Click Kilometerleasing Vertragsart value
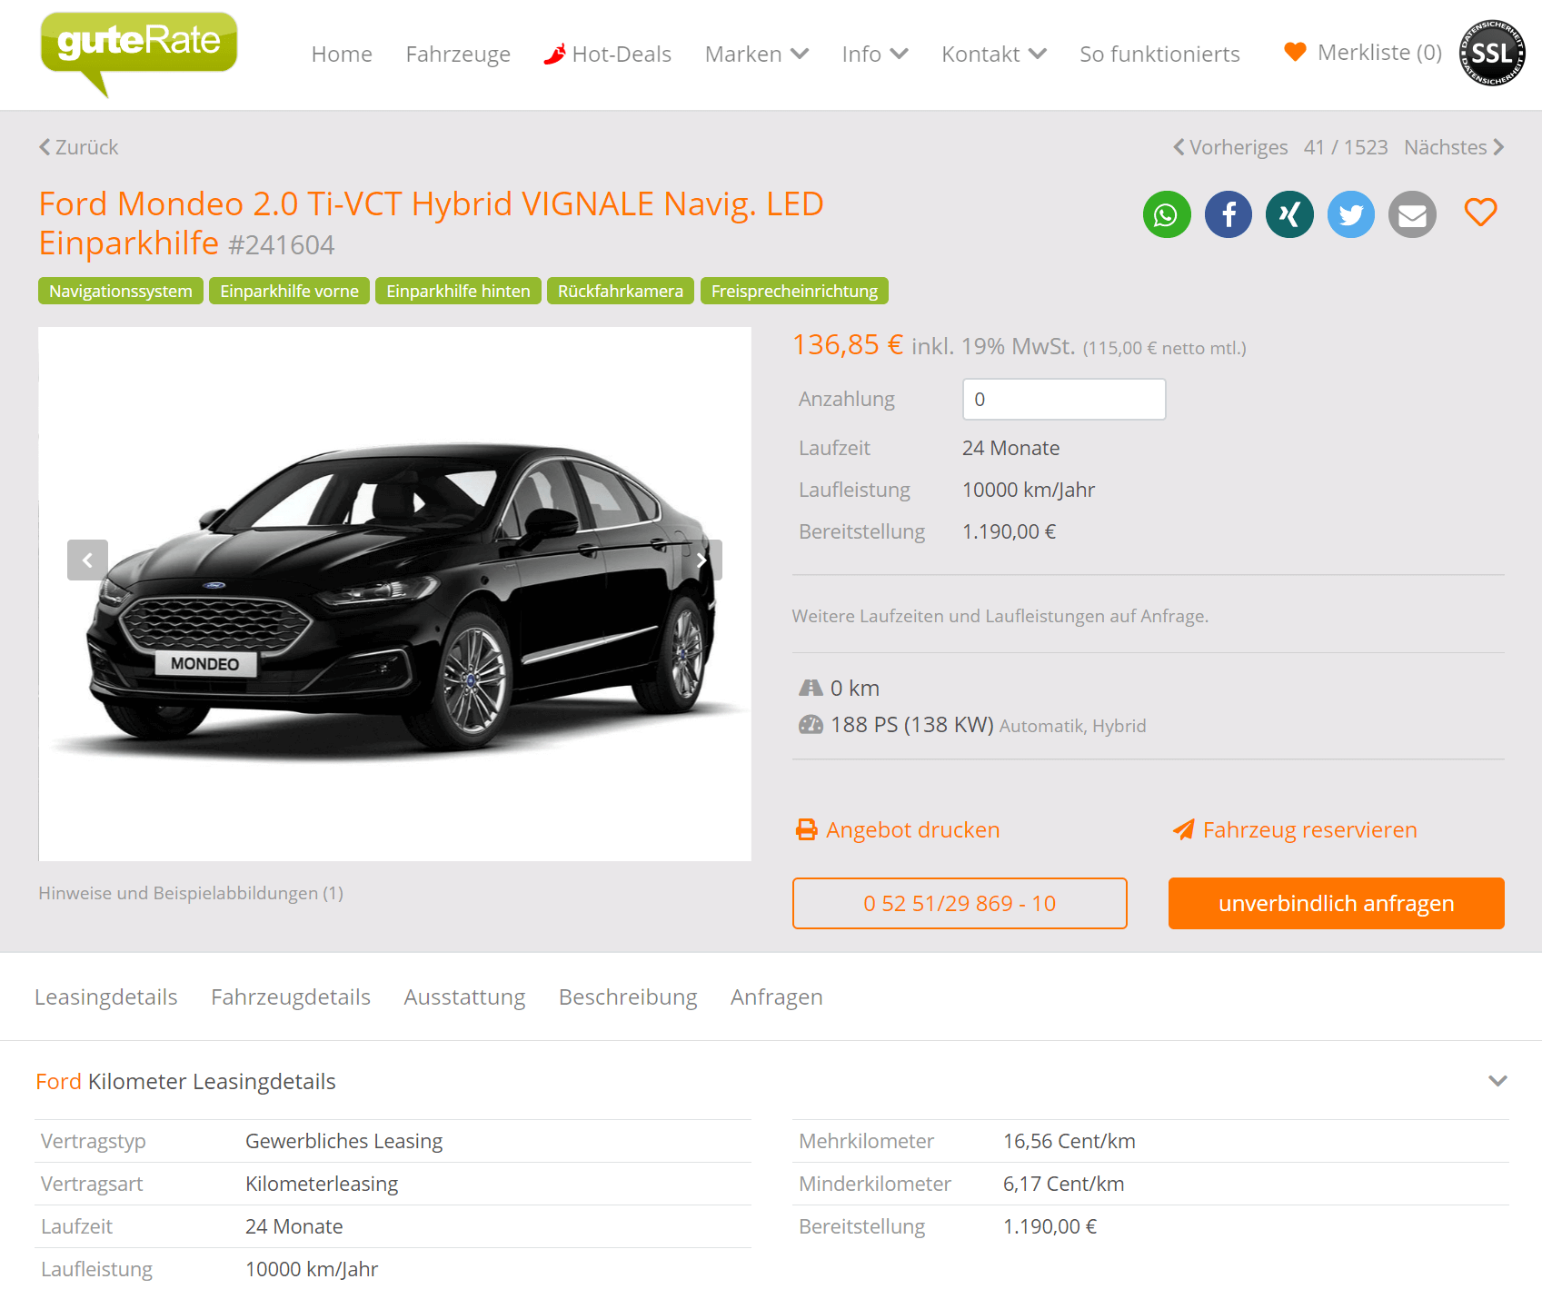This screenshot has height=1299, width=1542. (x=322, y=1184)
